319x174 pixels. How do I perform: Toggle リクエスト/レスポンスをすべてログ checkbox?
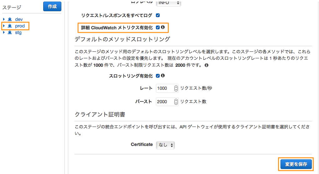[158, 15]
